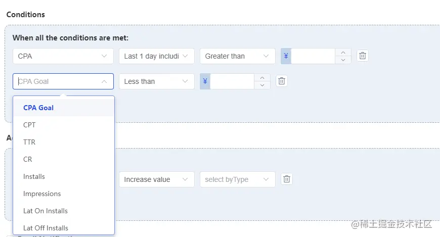The width and height of the screenshot is (440, 237).
Task: Choose Impressions in the dropdown list
Action: pyautogui.click(x=42, y=194)
